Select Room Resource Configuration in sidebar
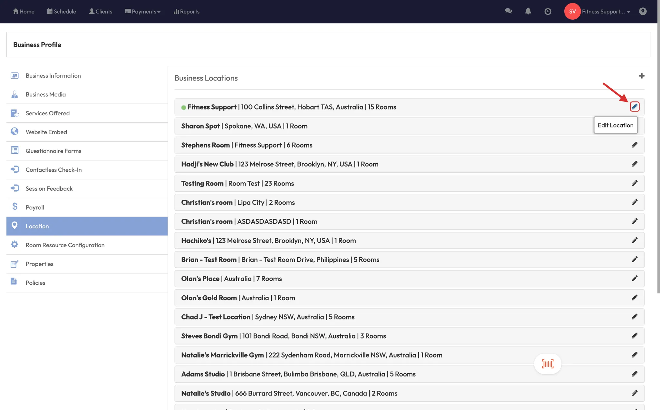660x410 pixels. (65, 245)
